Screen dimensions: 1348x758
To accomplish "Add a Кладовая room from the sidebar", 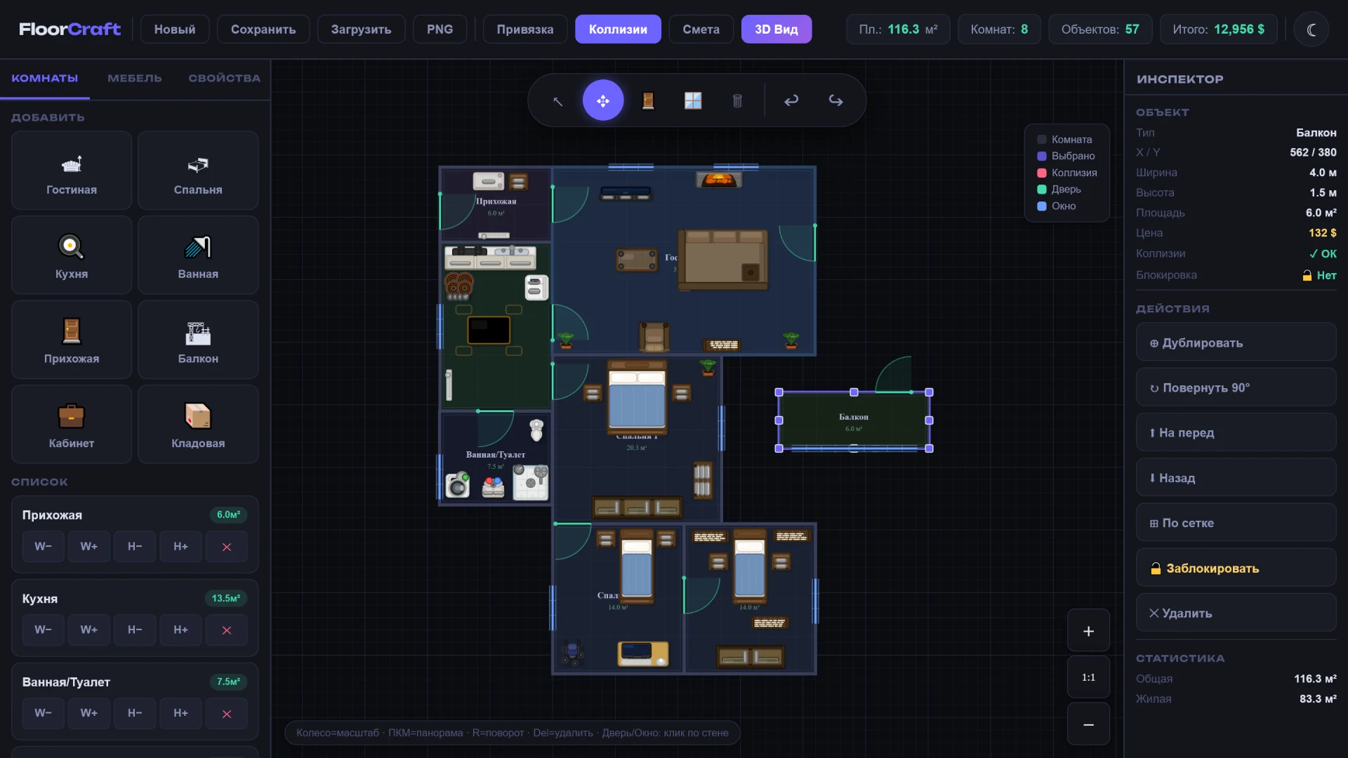I will tap(198, 424).
